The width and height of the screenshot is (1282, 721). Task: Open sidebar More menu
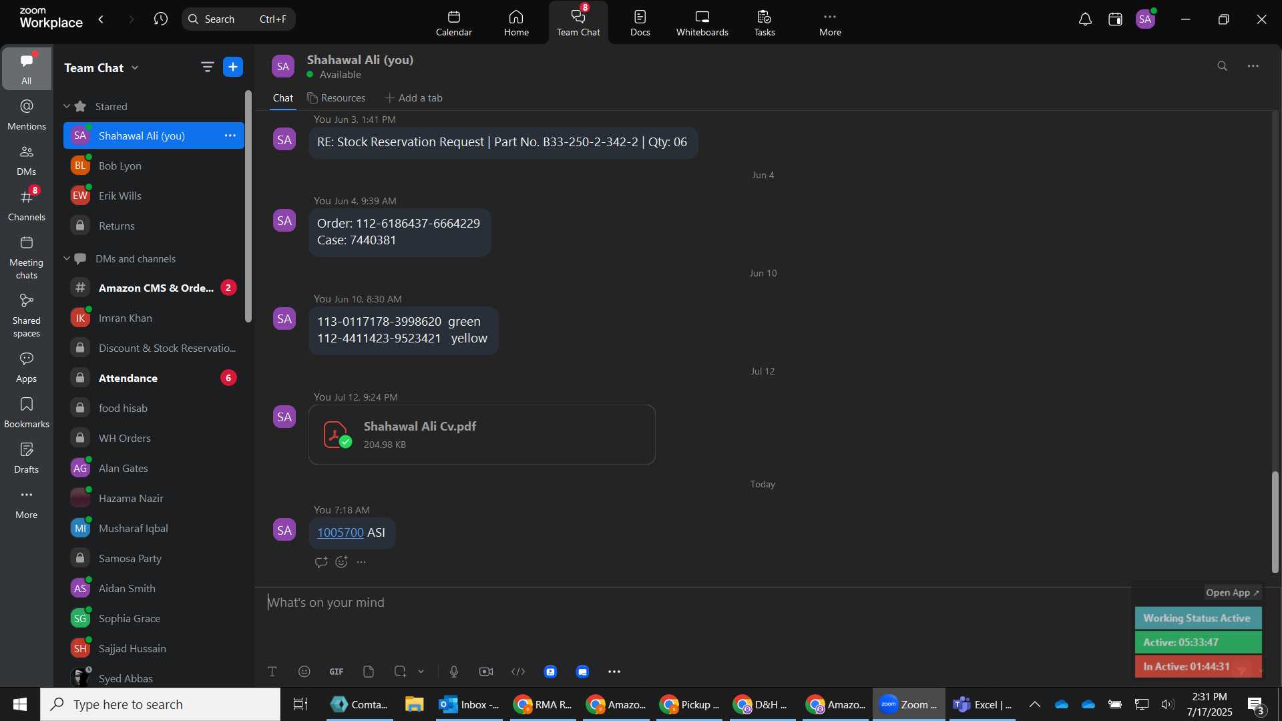[x=27, y=503]
